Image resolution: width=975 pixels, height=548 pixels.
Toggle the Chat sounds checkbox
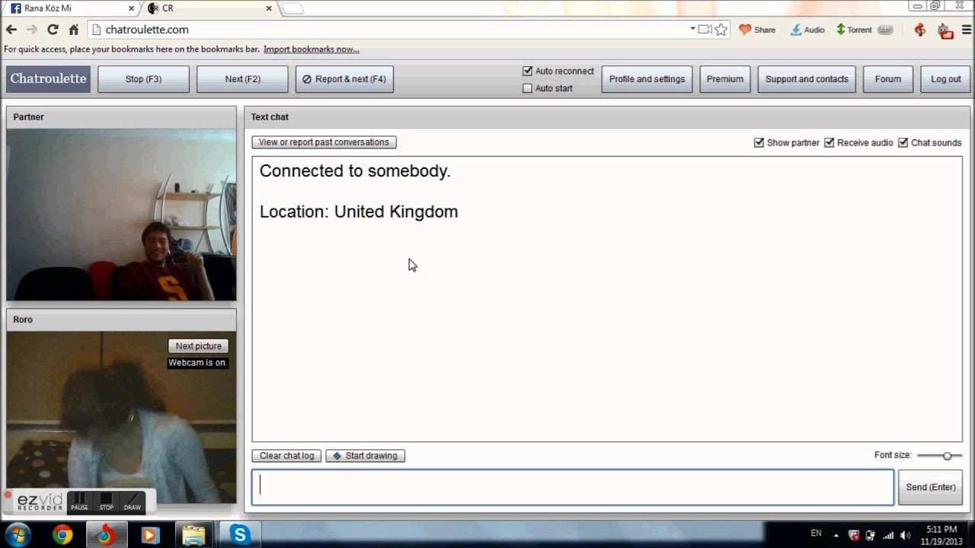(903, 142)
